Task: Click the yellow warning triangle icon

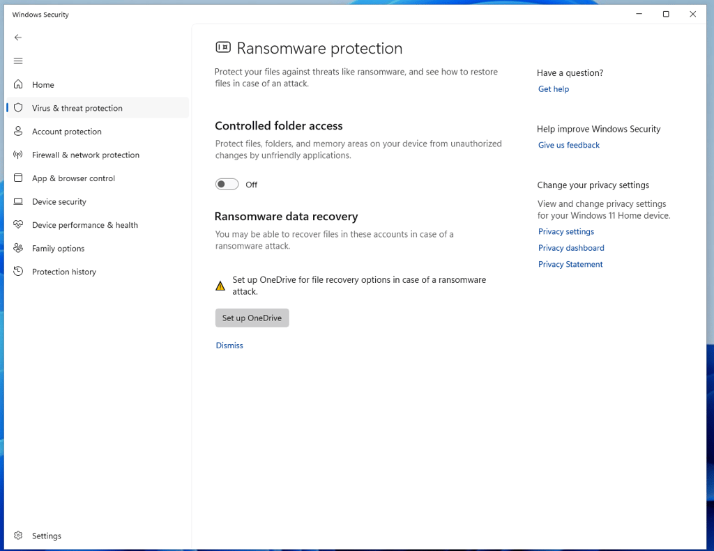Action: [x=220, y=286]
